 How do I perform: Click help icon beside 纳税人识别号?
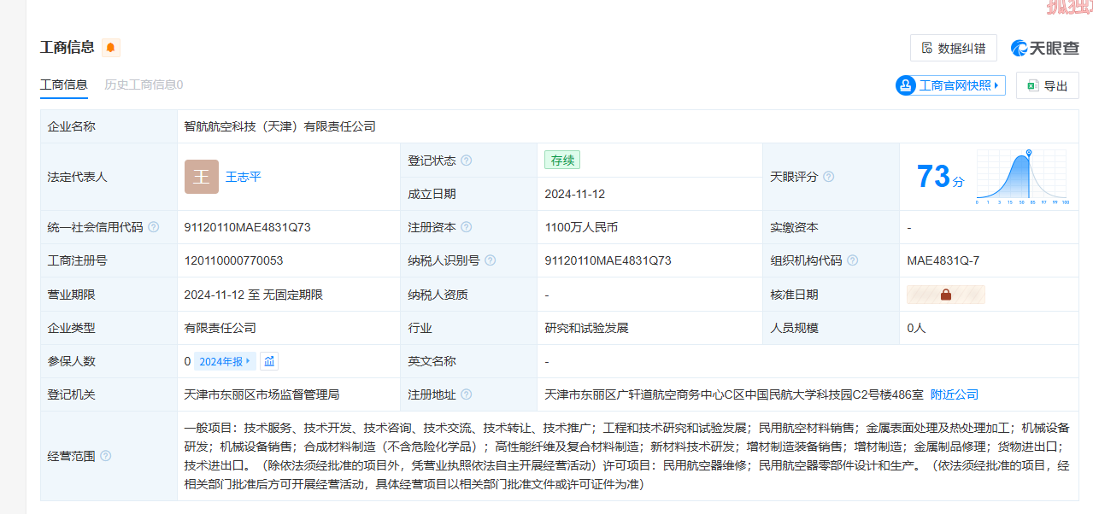[x=491, y=260]
